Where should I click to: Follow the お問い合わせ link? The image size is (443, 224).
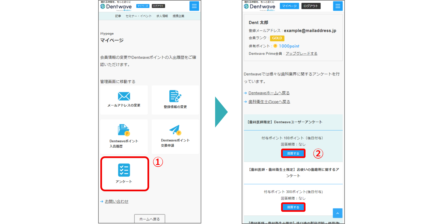pyautogui.click(x=117, y=202)
